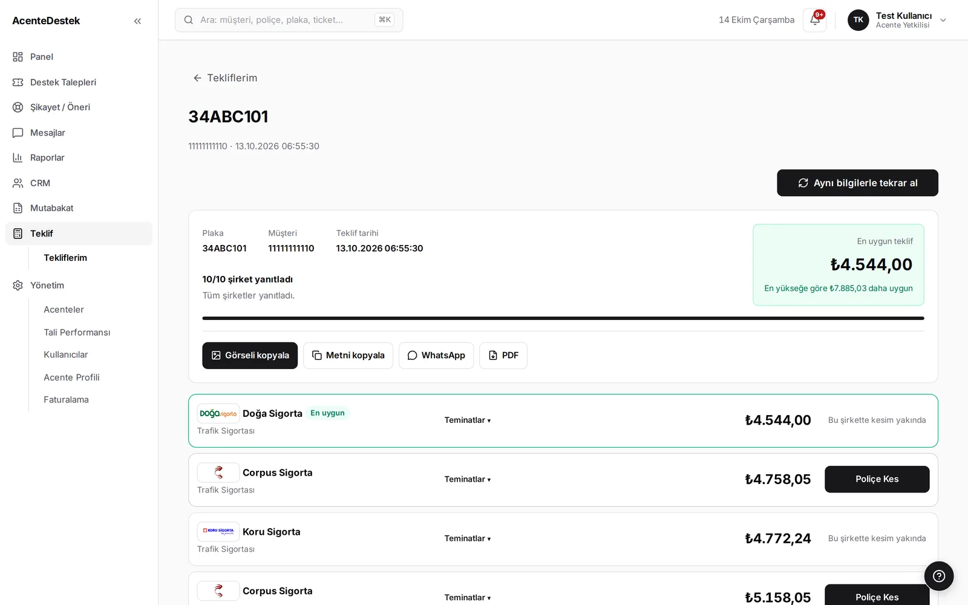
Task: Go back using the Tekliflerim arrow
Action: (x=197, y=78)
